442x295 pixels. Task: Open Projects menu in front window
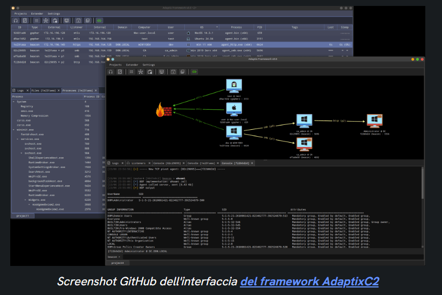(115, 65)
